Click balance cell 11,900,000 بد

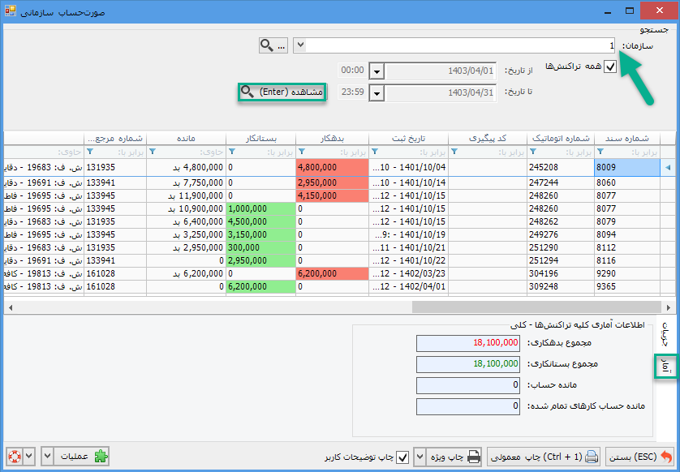coord(187,195)
